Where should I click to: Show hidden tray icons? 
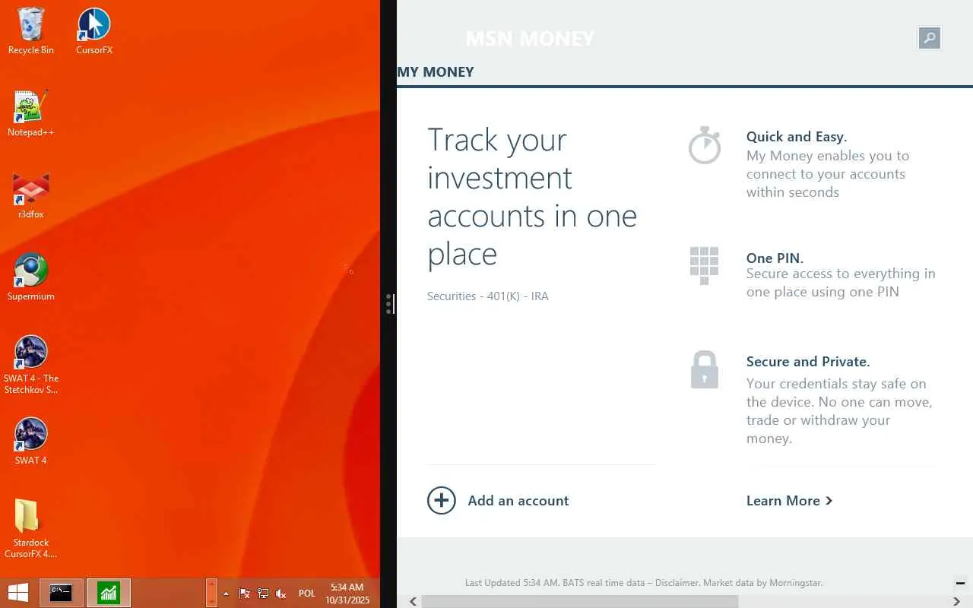click(x=226, y=594)
